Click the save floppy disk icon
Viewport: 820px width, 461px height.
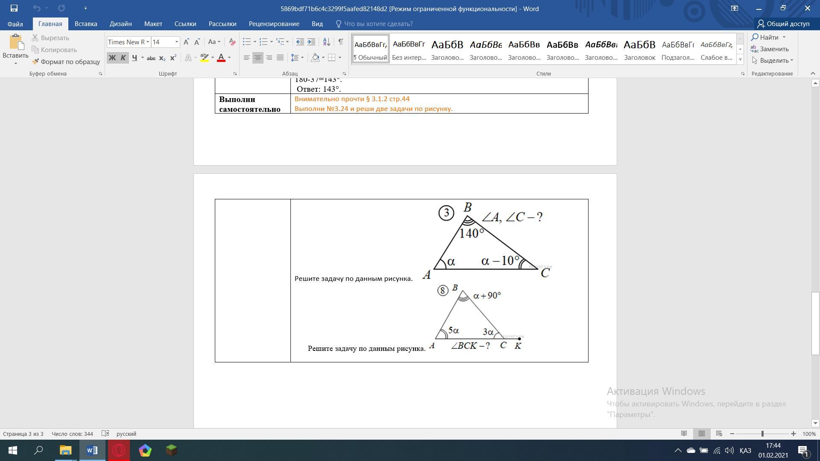click(14, 8)
